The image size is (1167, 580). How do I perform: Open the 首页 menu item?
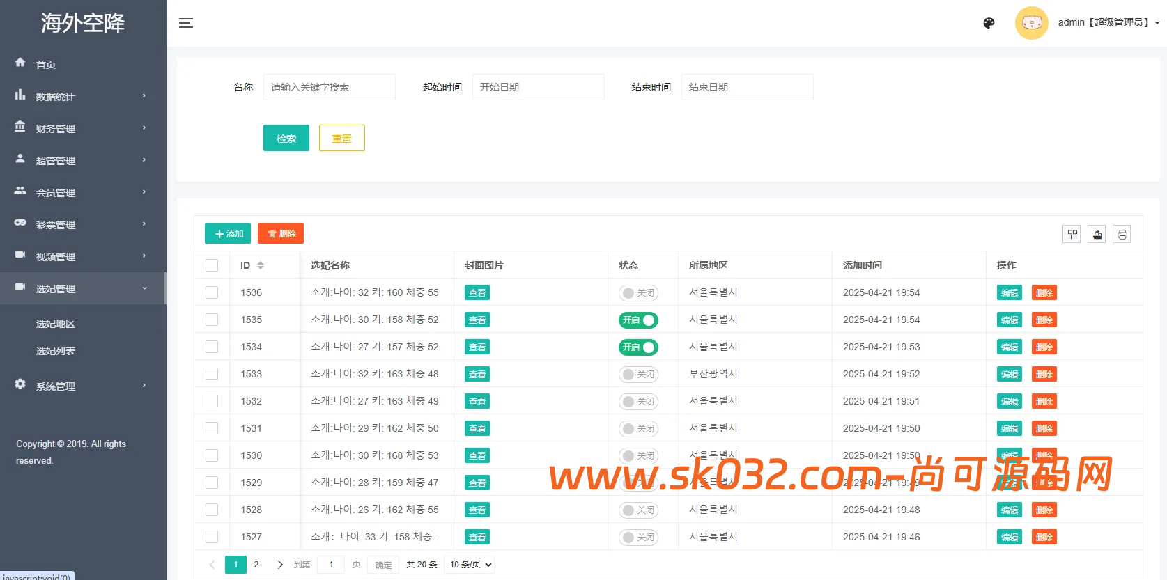[83, 64]
